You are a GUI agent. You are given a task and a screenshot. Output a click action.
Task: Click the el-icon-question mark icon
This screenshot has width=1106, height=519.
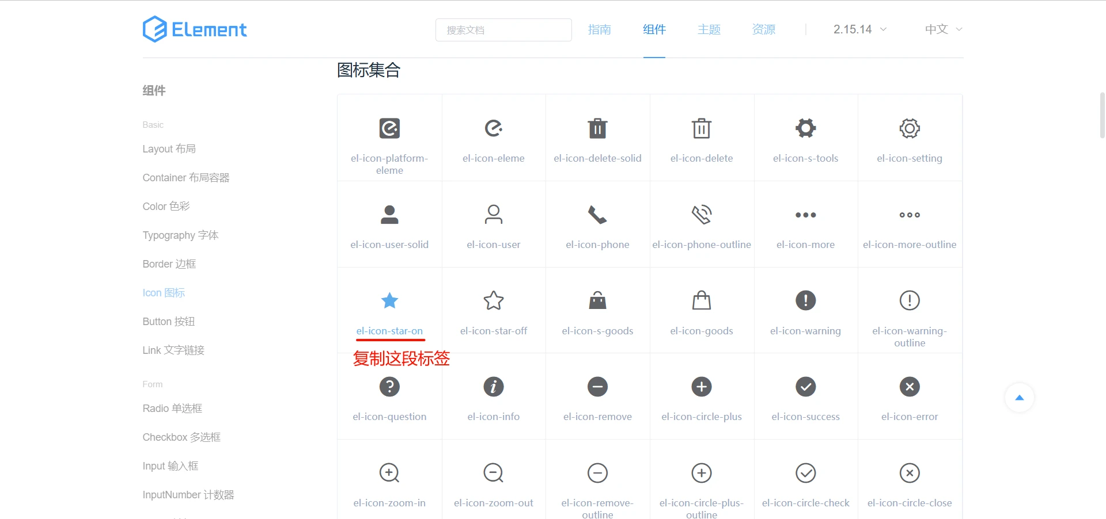(389, 387)
